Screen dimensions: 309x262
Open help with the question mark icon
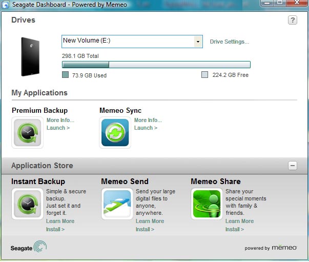[293, 20]
